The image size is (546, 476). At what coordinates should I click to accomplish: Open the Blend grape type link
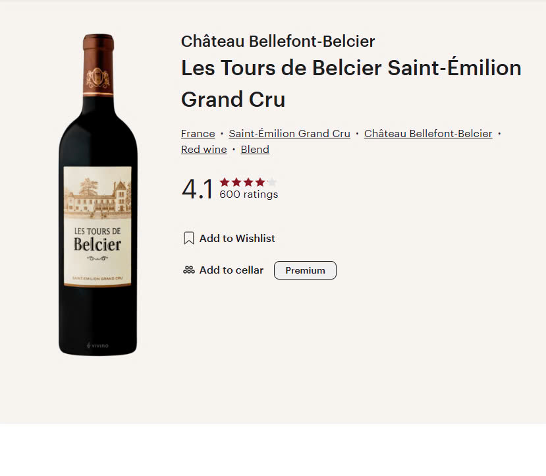tap(255, 149)
